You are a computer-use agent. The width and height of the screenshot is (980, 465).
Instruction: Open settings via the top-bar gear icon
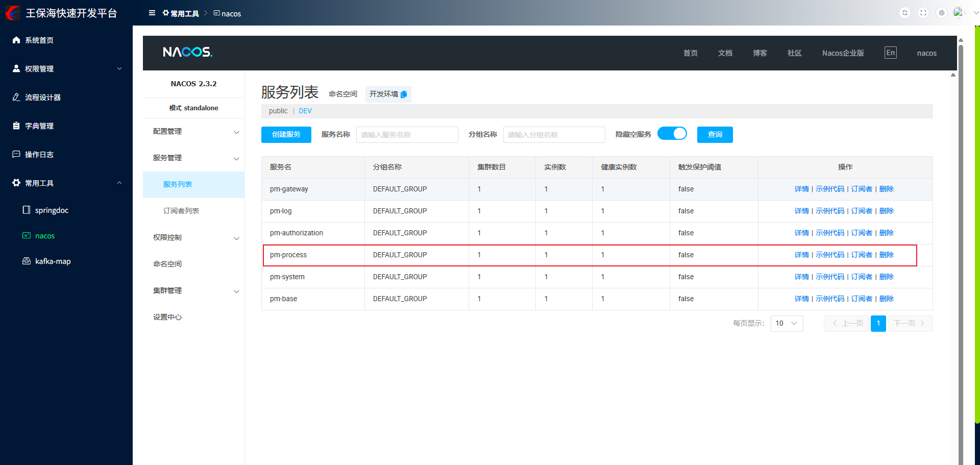[x=942, y=13]
